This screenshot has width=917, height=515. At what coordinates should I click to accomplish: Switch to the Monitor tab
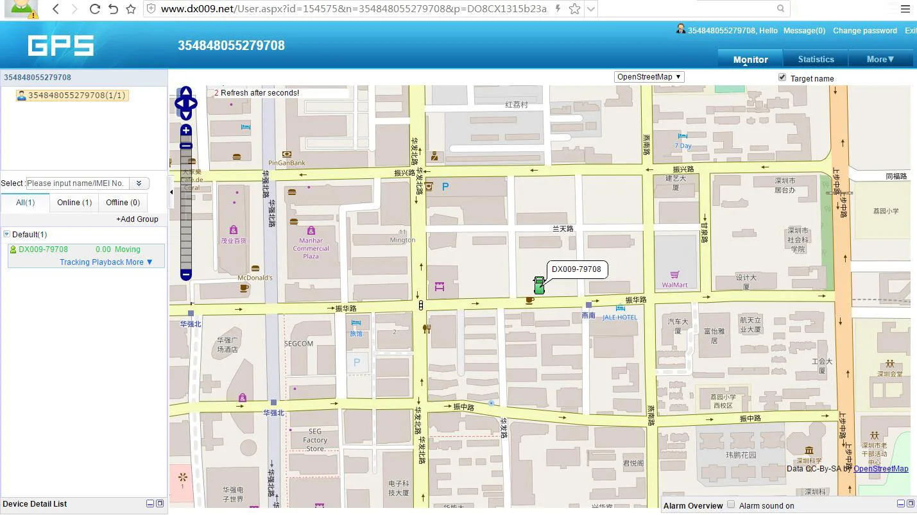751,59
